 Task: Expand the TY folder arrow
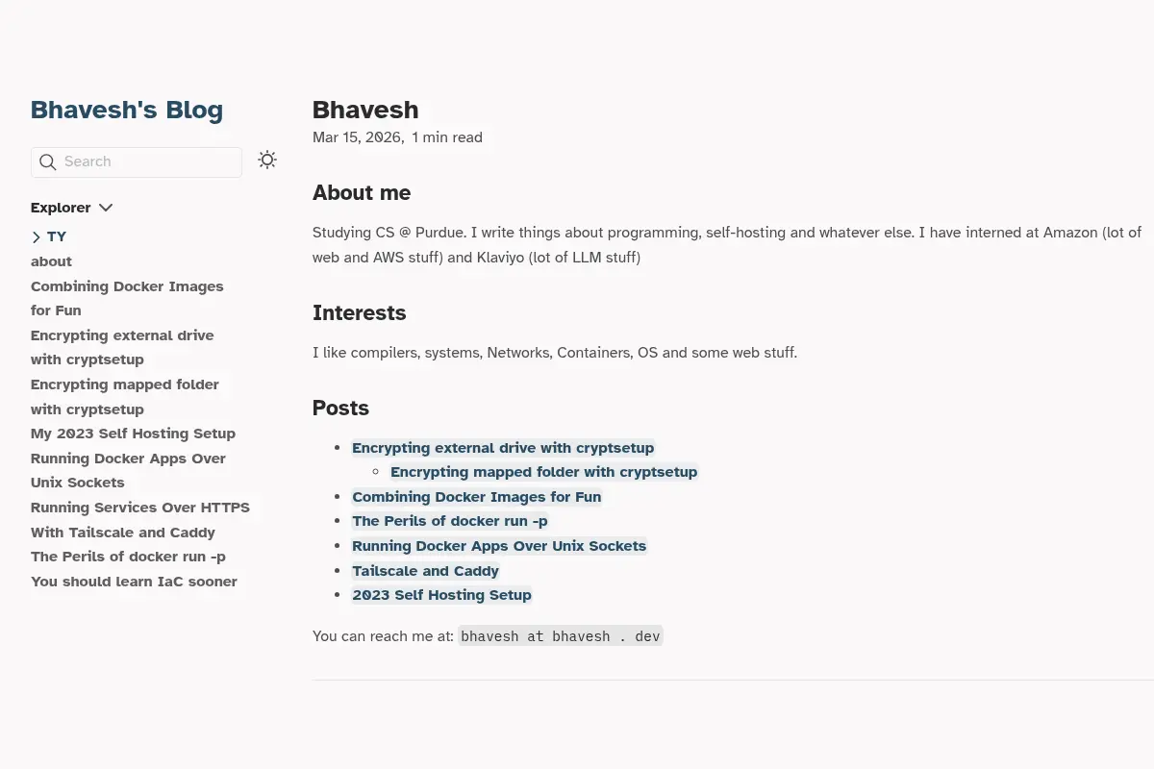pos(37,237)
